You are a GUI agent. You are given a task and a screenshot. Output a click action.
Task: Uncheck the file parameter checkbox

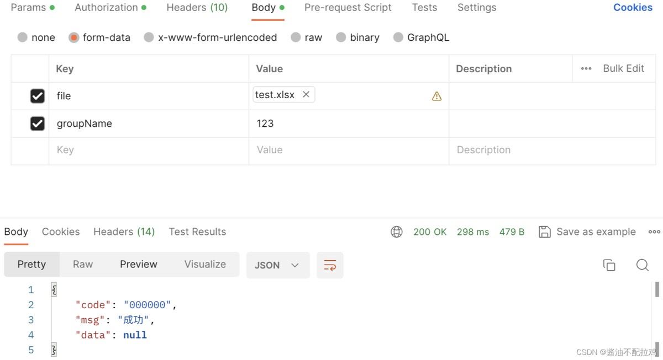tap(37, 96)
